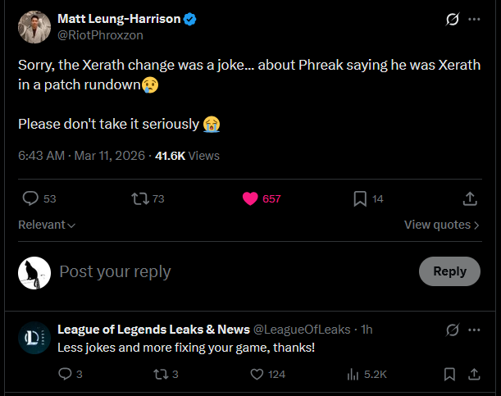Image resolution: width=501 pixels, height=396 pixels.
Task: Repost the tweet with 73 reposts
Action: pyautogui.click(x=139, y=198)
